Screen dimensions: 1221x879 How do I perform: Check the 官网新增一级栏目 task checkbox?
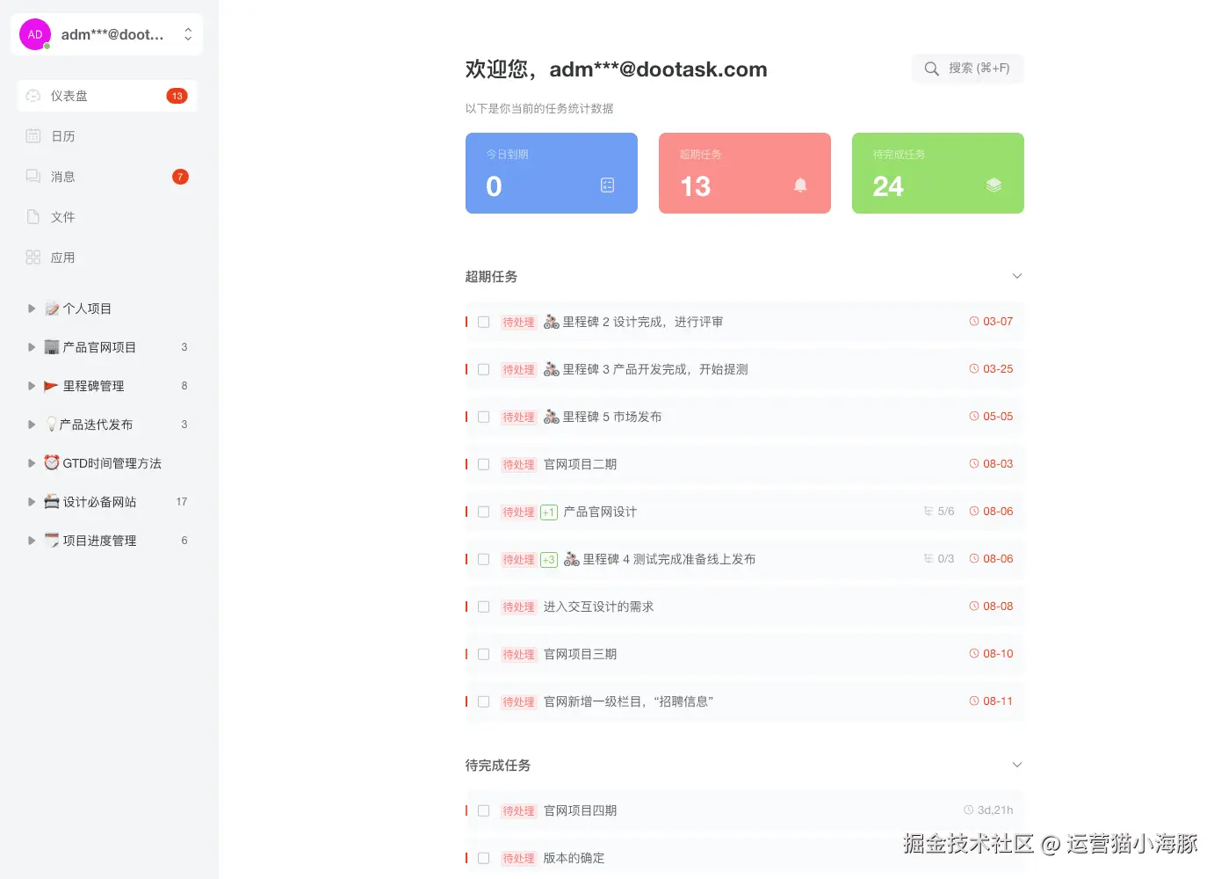(x=483, y=701)
